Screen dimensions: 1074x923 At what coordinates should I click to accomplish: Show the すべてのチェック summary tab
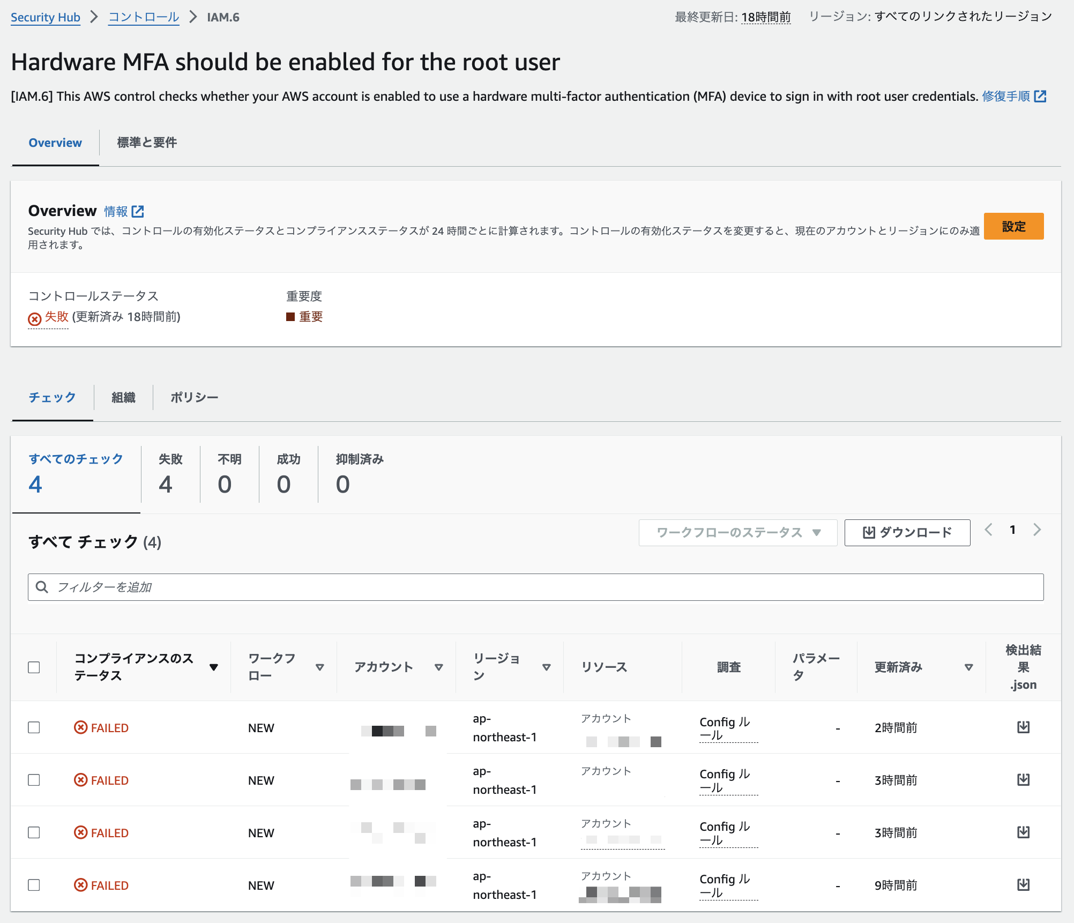pyautogui.click(x=76, y=475)
